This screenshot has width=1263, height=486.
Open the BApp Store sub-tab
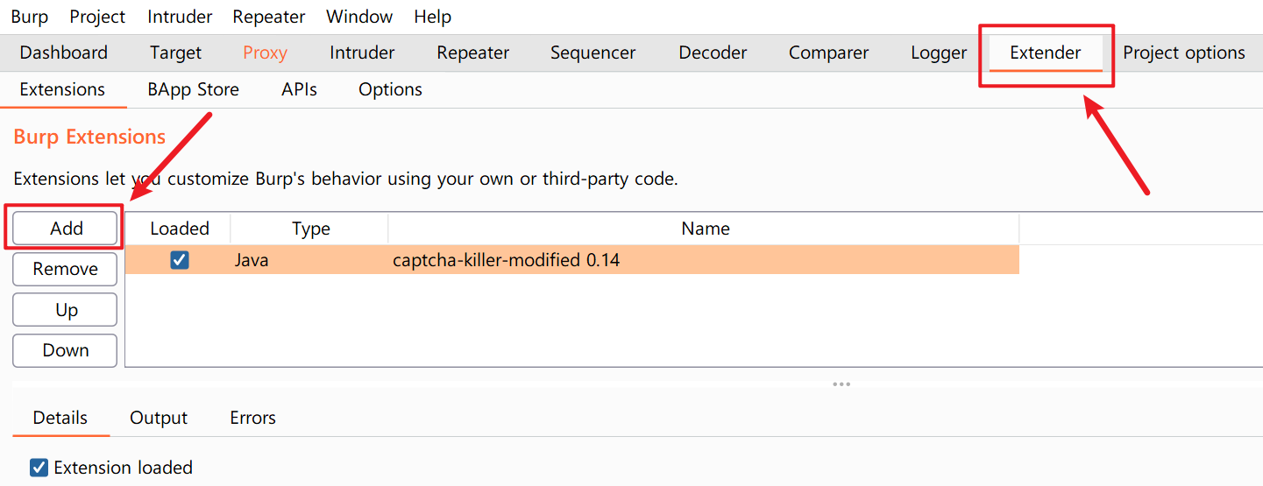point(194,89)
